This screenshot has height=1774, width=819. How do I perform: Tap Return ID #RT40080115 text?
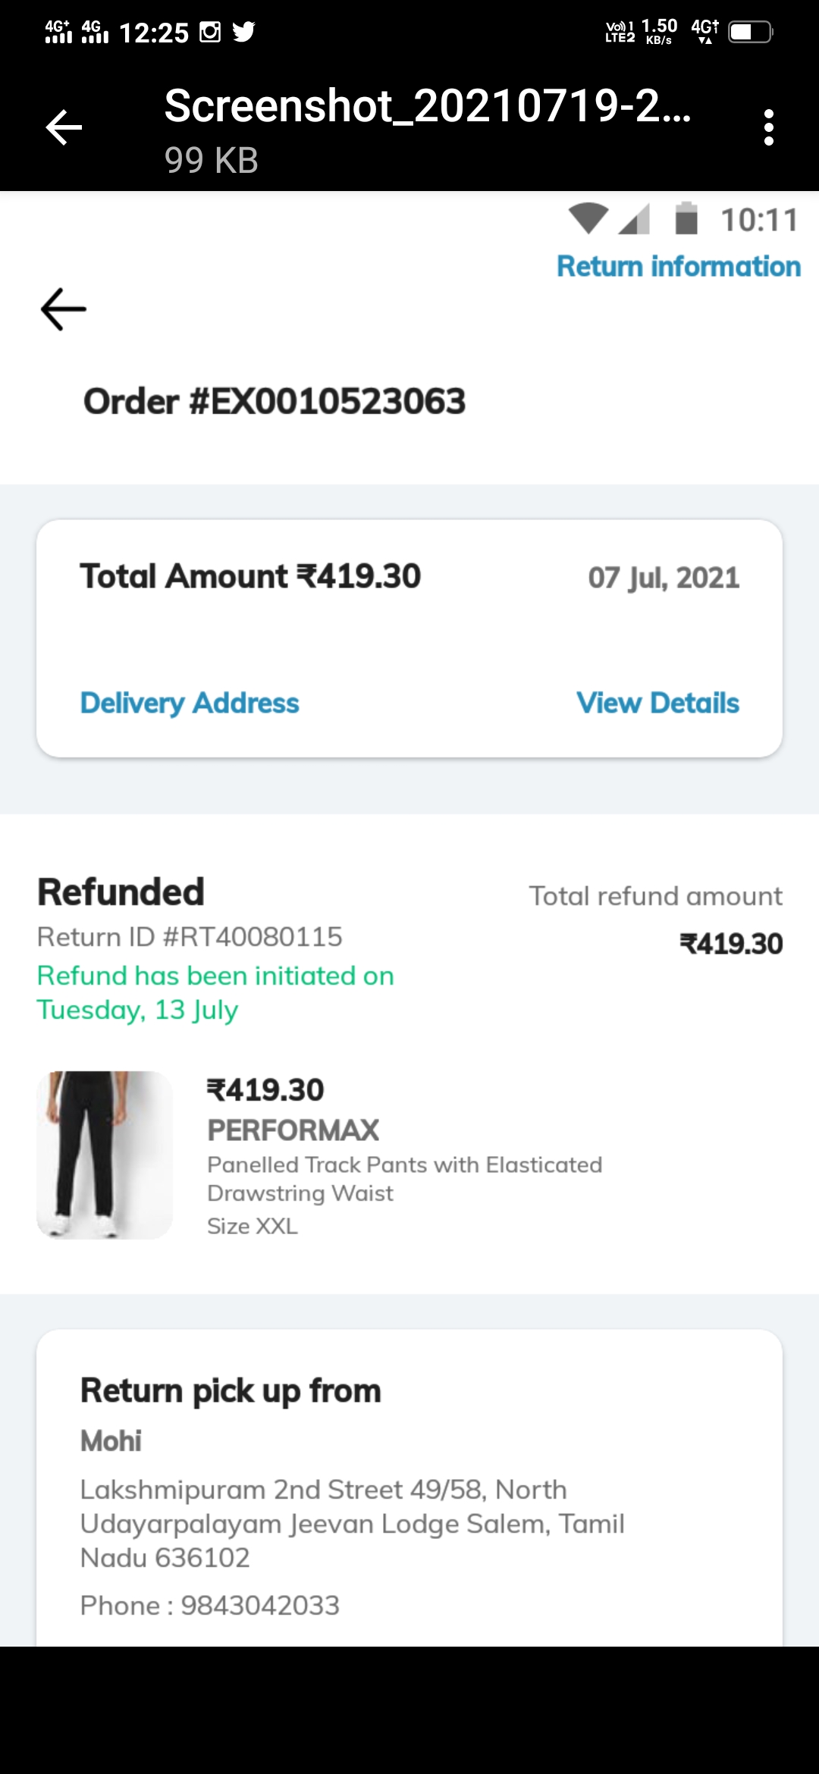click(190, 937)
